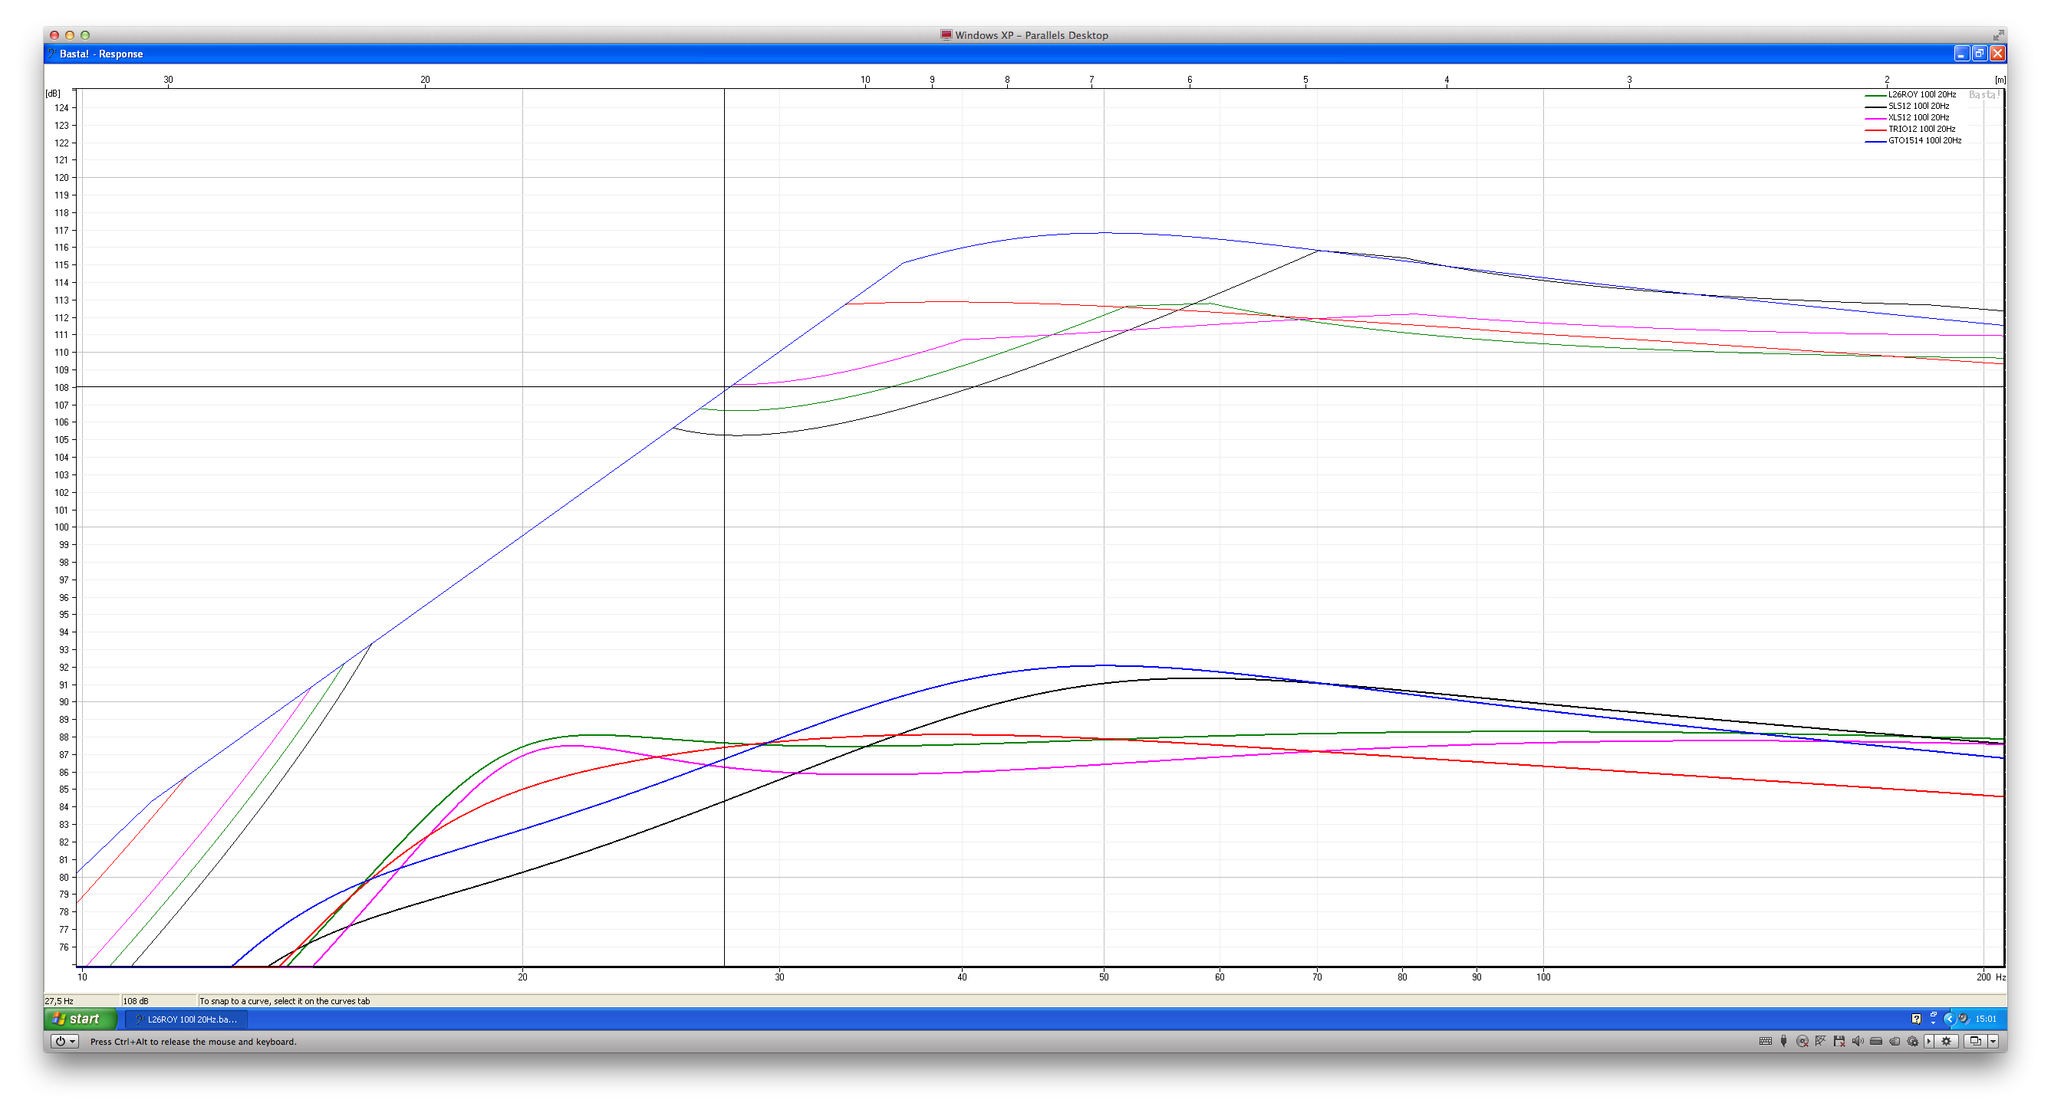Click the Parallels sound device speaker icon
Screen dimensions: 2051x1113
pos(1858,1041)
